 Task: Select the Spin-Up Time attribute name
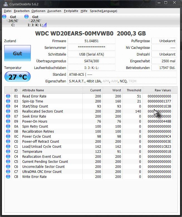pyautogui.click(x=33, y=101)
